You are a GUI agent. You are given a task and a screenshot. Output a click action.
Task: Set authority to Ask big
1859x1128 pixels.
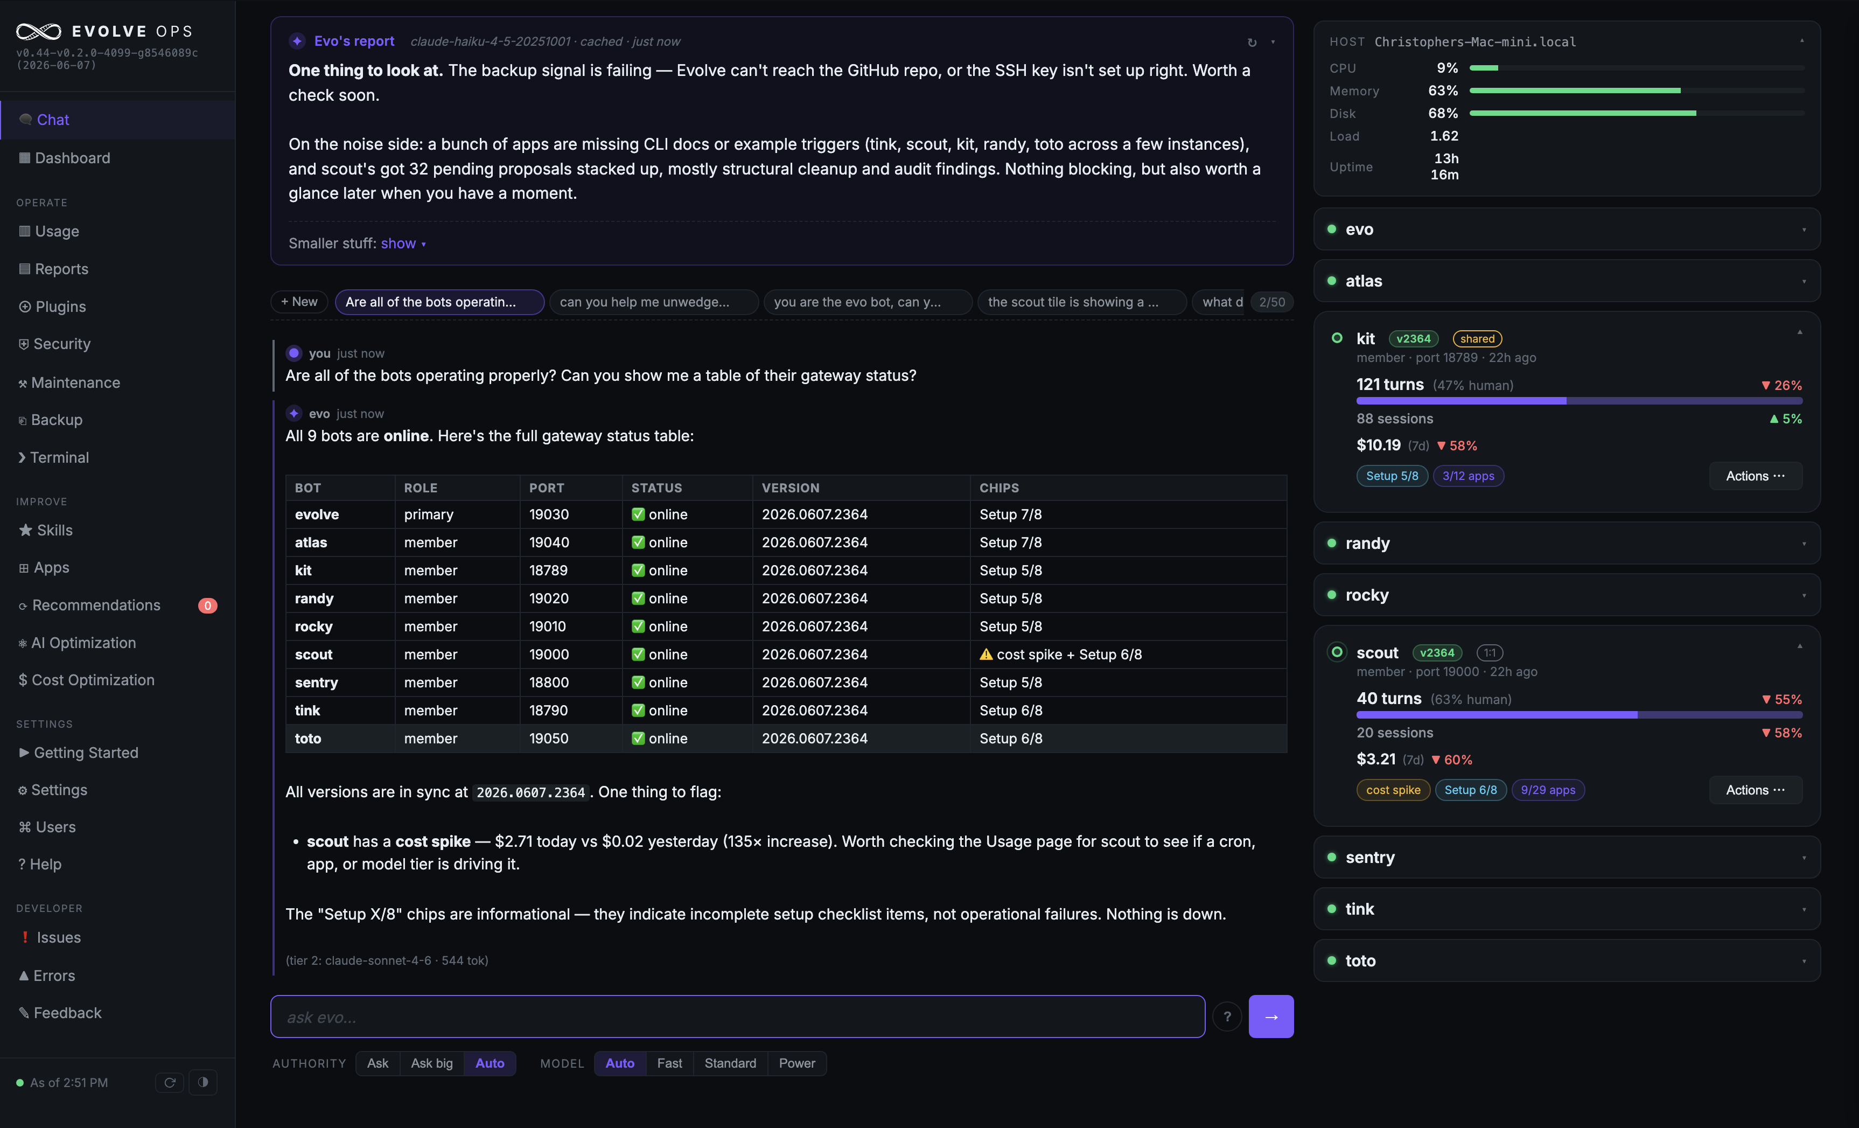(431, 1063)
